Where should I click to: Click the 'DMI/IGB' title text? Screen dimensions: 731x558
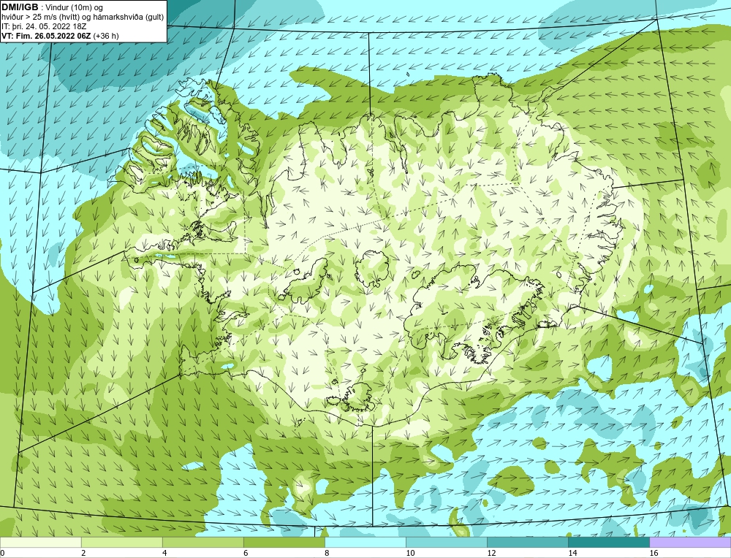tap(20, 7)
